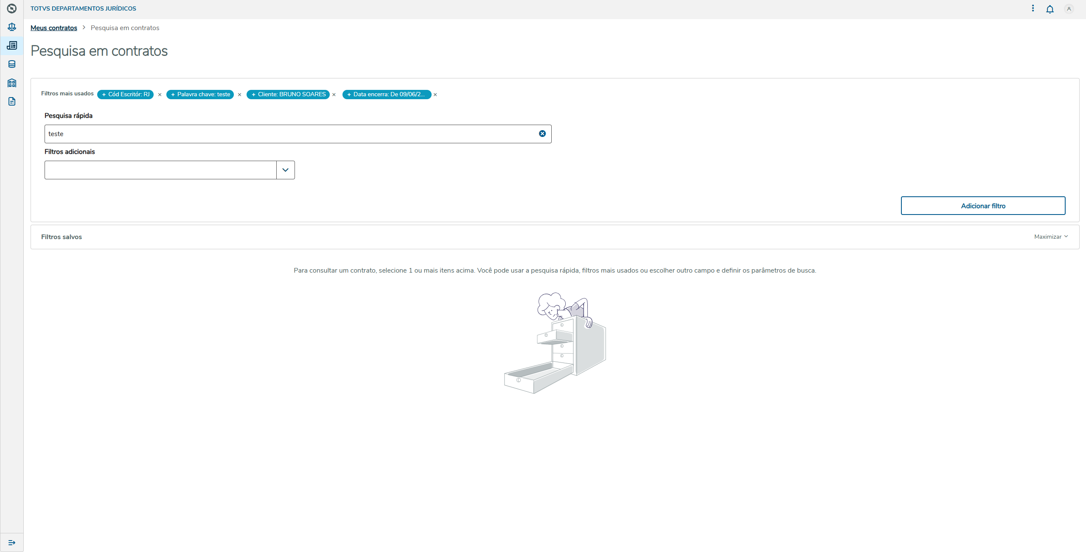The width and height of the screenshot is (1086, 552).
Task: Apply the Cliente: BRUNO SOARES filter chip
Action: coord(288,95)
